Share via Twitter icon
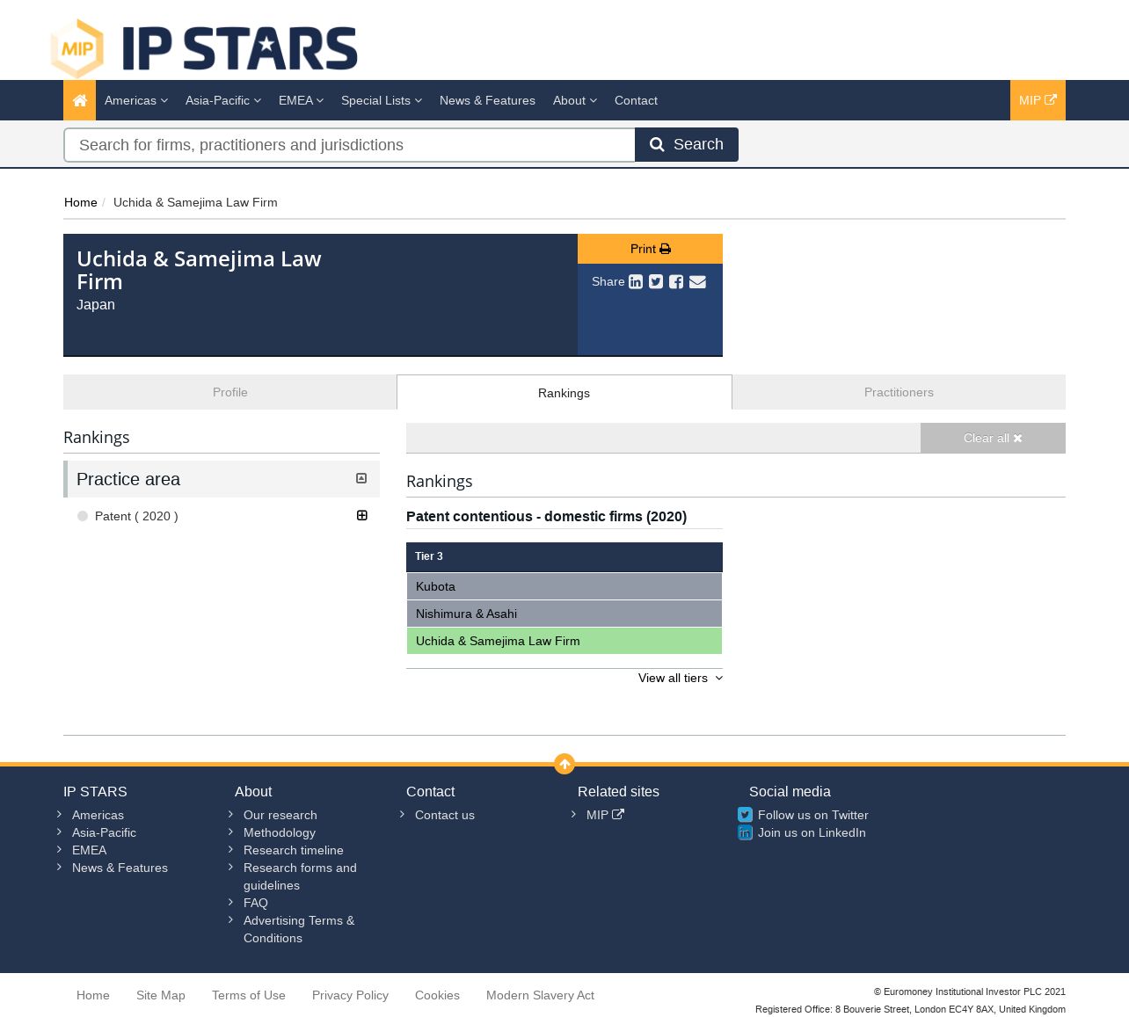This screenshot has height=1017, width=1129. click(x=656, y=281)
